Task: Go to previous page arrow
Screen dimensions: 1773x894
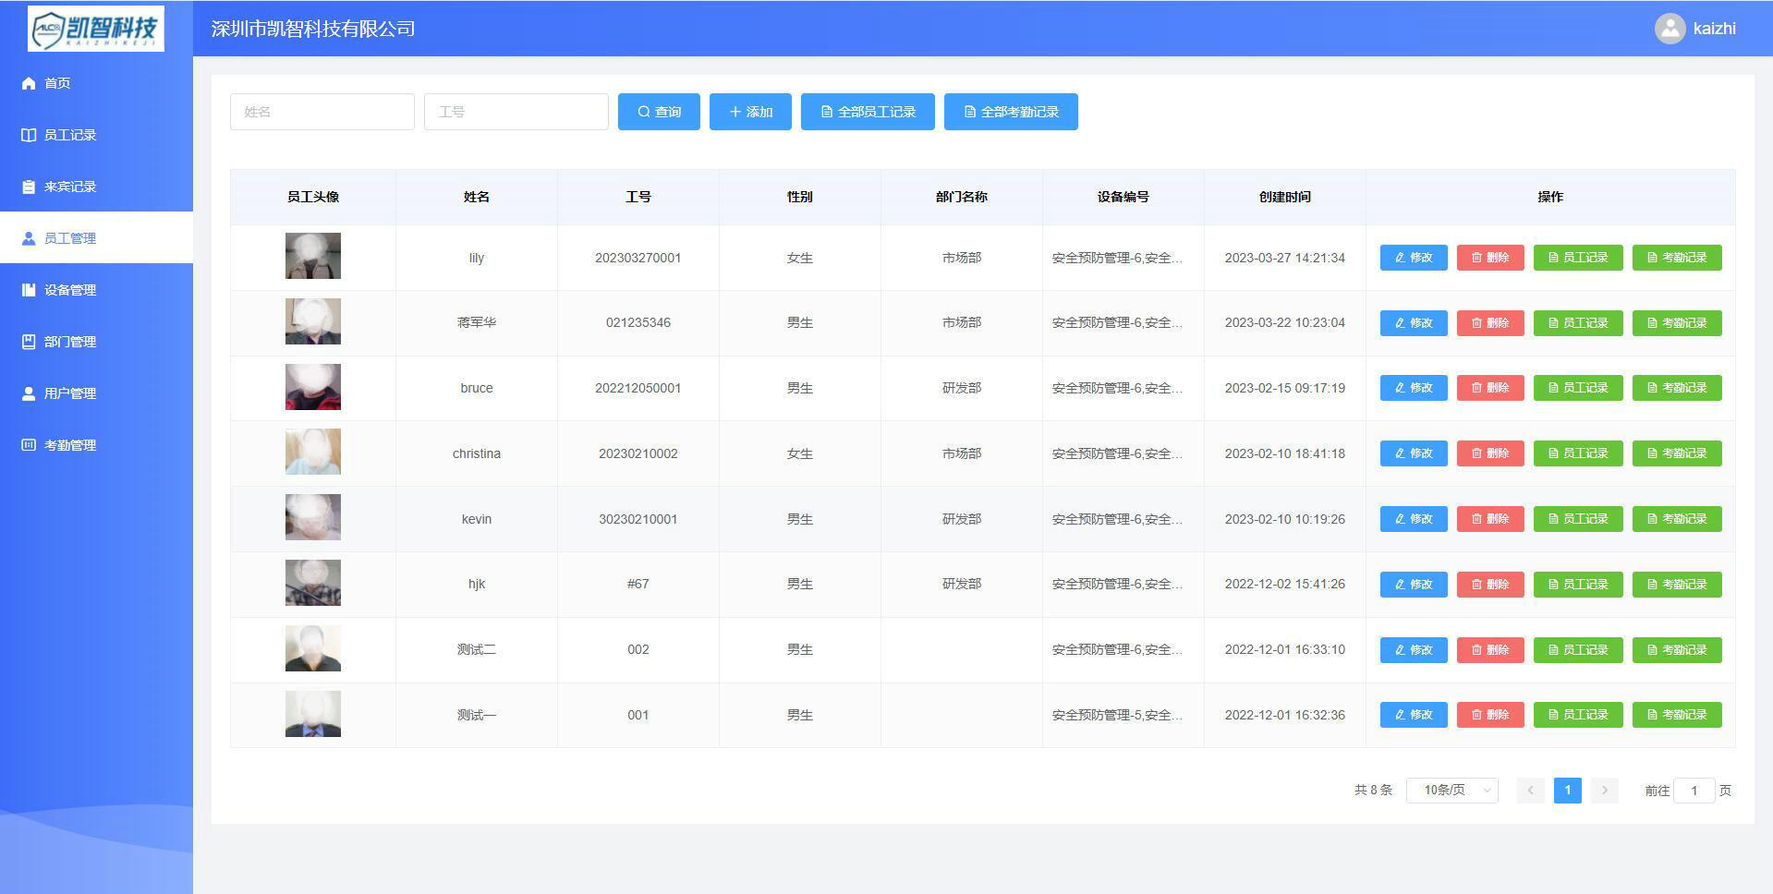Action: (1530, 791)
